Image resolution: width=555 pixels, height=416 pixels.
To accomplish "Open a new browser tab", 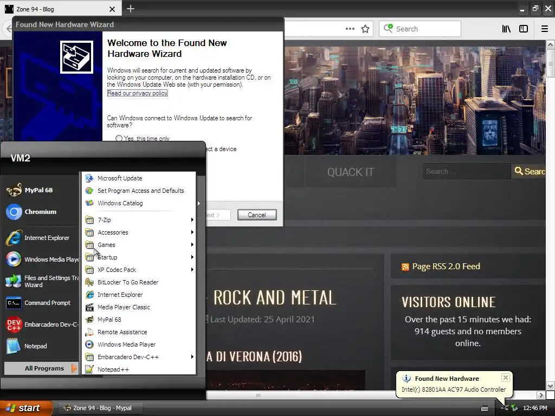I will (131, 9).
